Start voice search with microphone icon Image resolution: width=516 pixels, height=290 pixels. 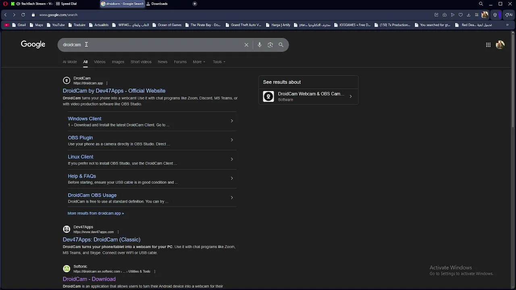(260, 45)
